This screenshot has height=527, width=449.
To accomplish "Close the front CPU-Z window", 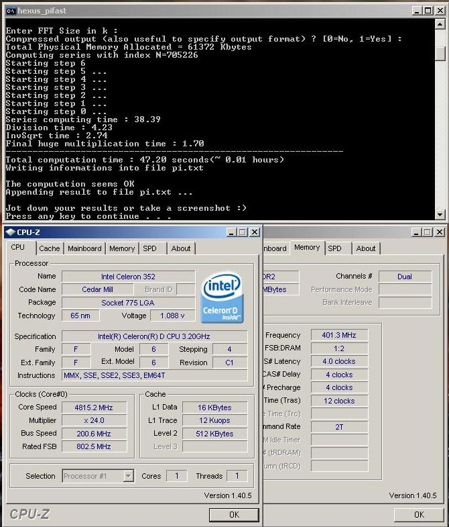I will point(255,232).
